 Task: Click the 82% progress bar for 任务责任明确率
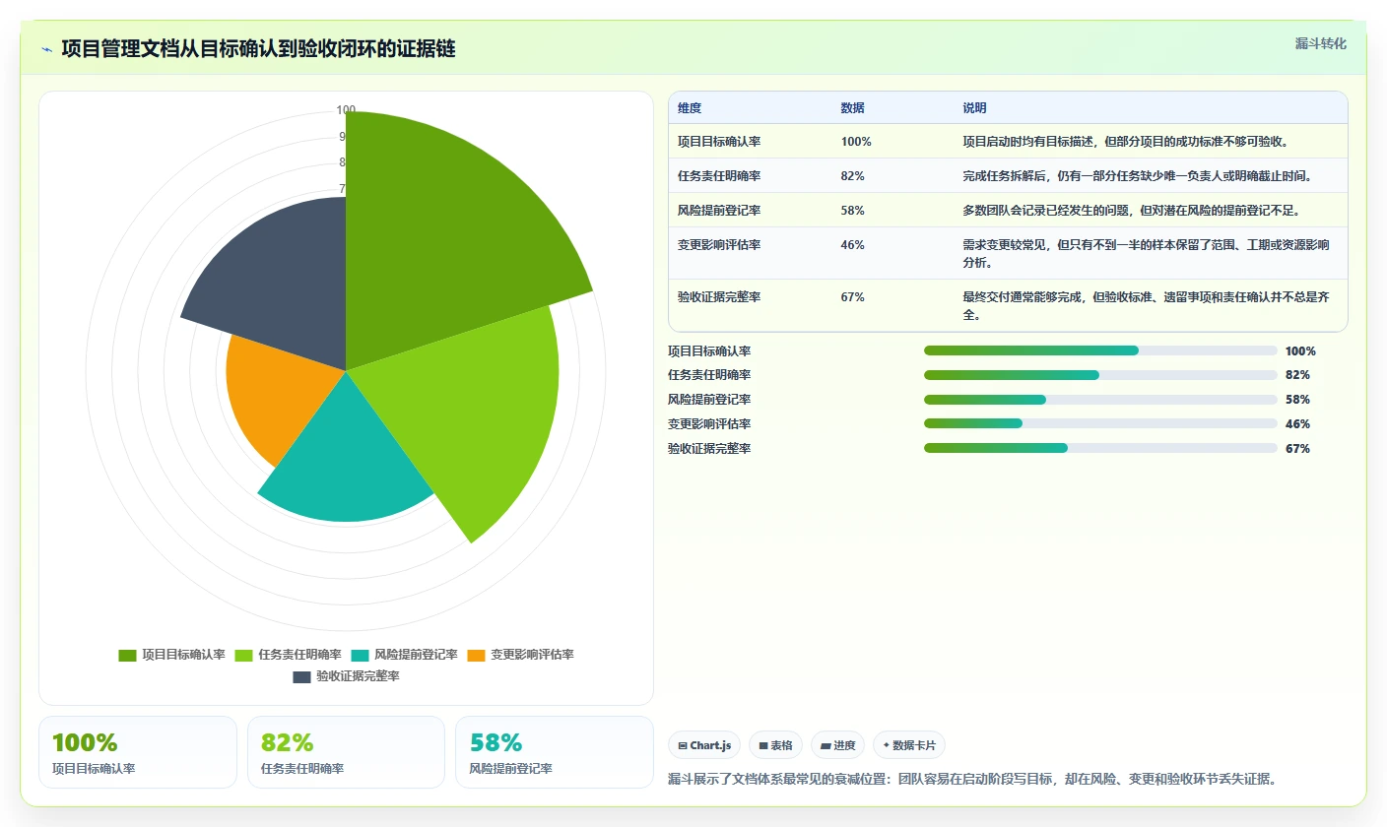[1100, 375]
